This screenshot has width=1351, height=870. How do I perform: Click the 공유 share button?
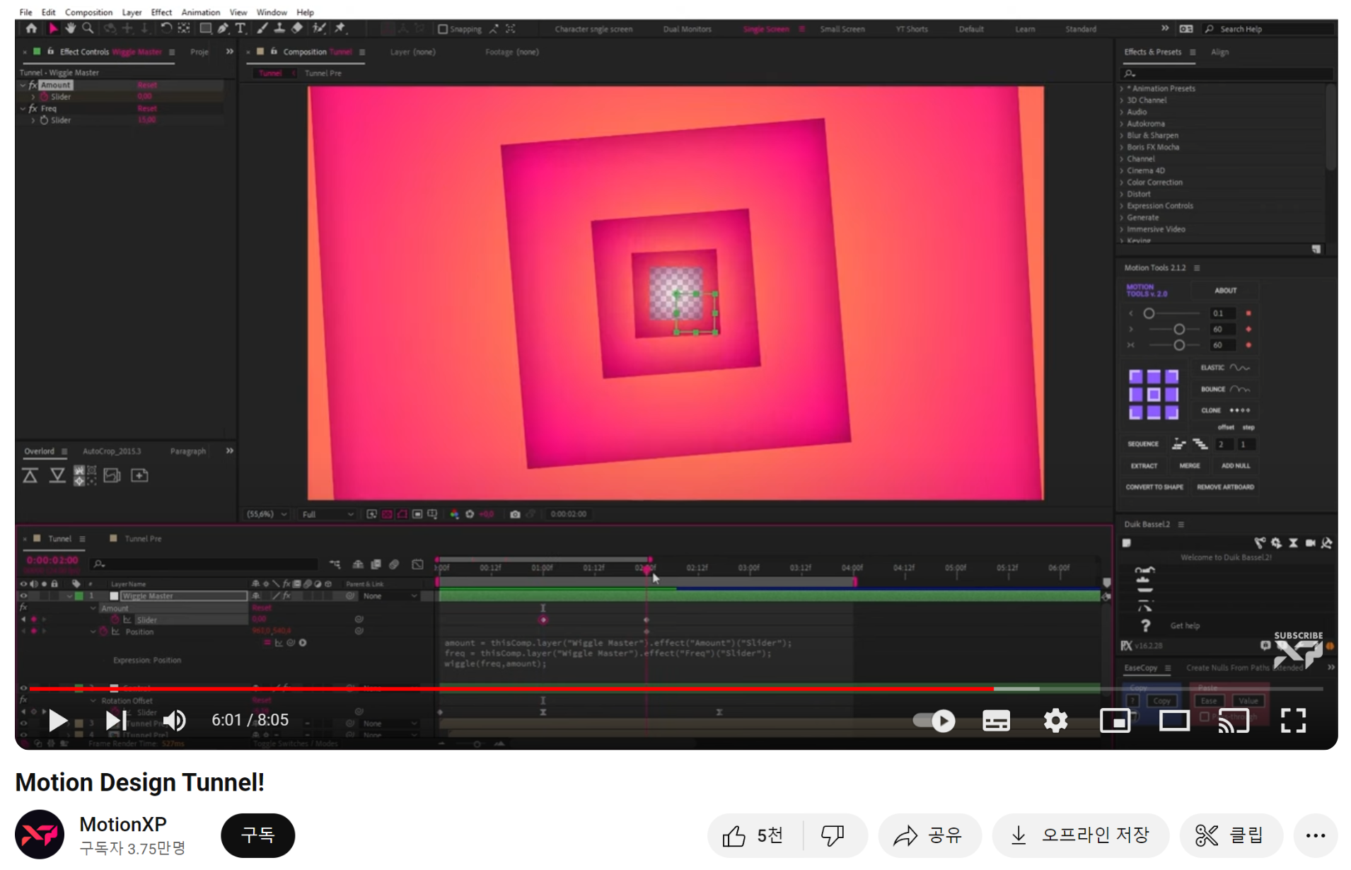point(929,835)
